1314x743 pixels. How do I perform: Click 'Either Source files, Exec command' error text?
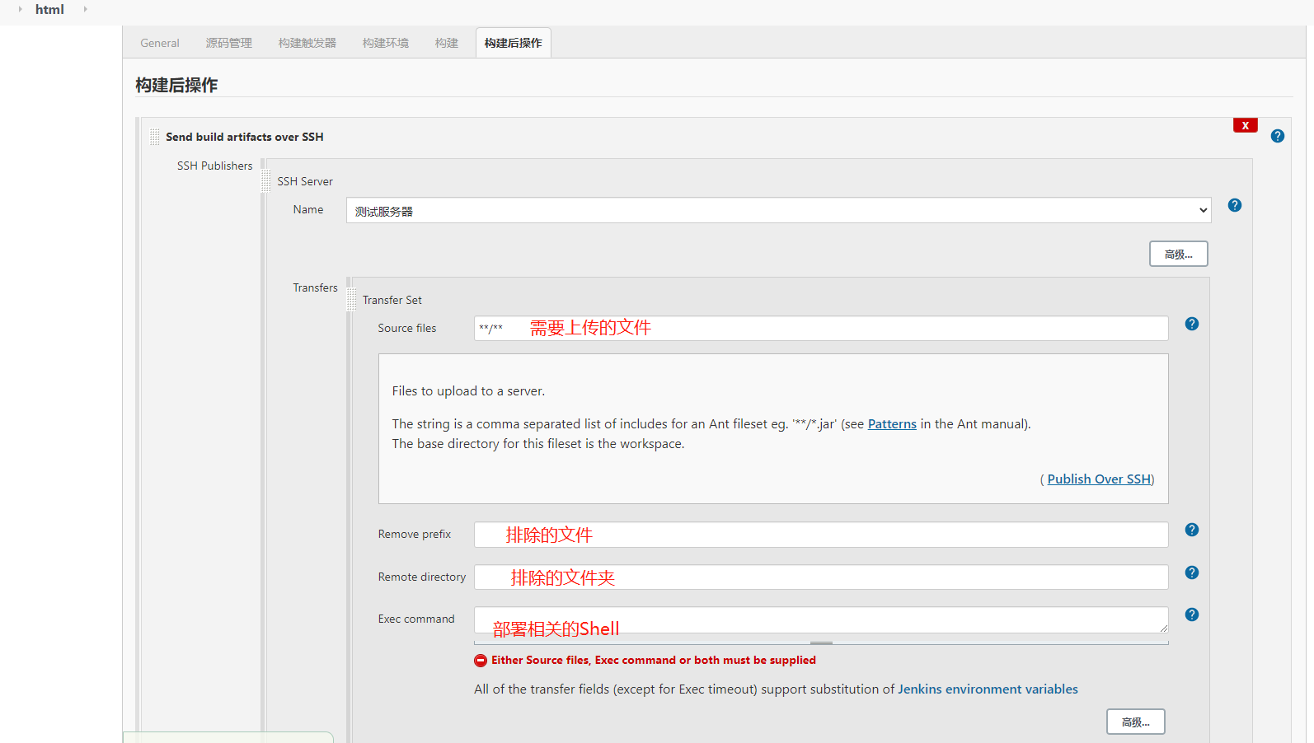(654, 661)
